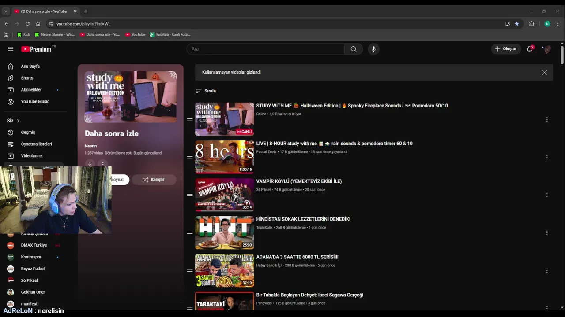Open Chrome three-dot menu

point(558,24)
